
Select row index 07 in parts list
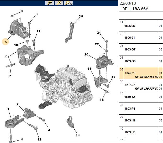[121, 93]
